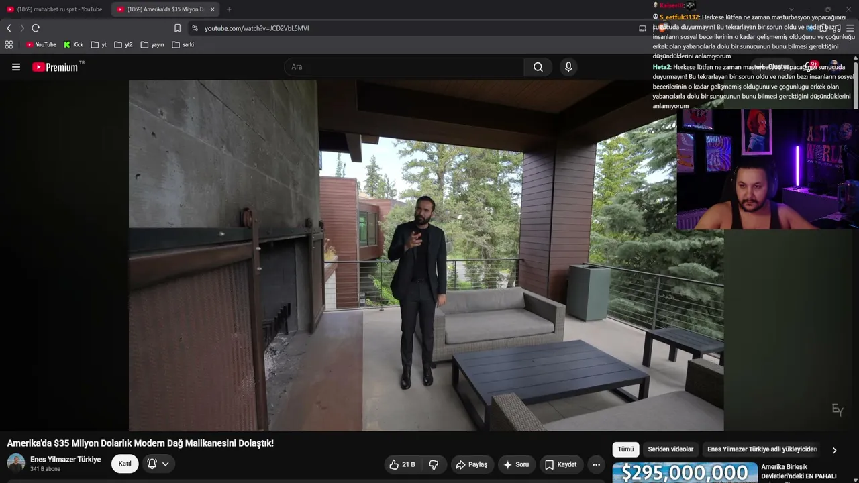Click the Oluştur create button
Image resolution: width=859 pixels, height=483 pixels.
coord(774,67)
